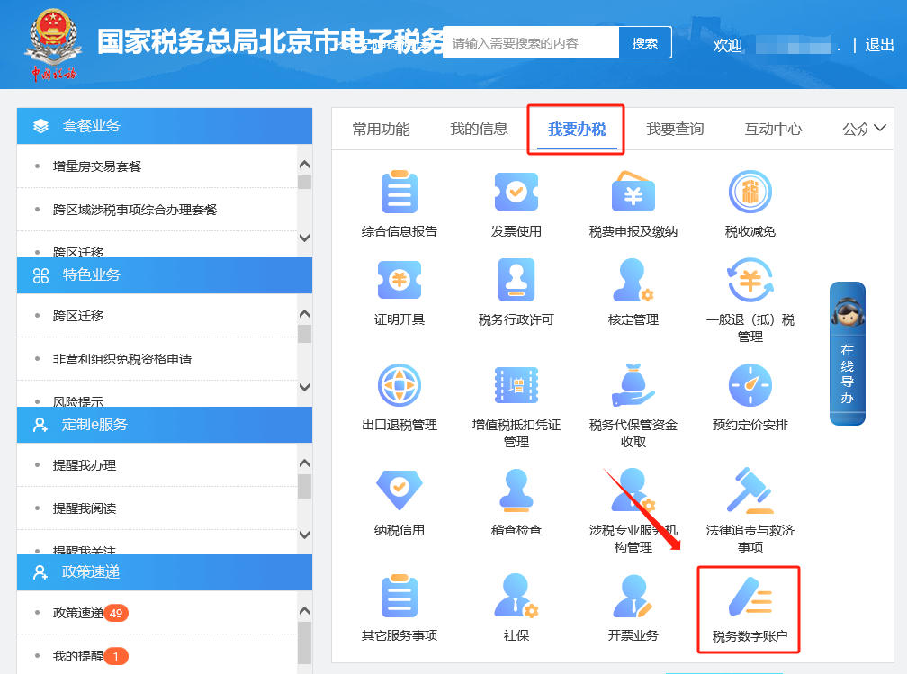Image resolution: width=907 pixels, height=674 pixels.
Task: Click the 退出 logout link
Action: coord(879,45)
